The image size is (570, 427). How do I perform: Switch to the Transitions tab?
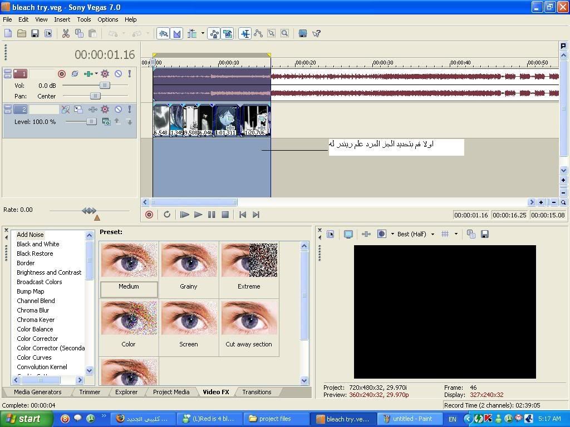click(x=257, y=392)
